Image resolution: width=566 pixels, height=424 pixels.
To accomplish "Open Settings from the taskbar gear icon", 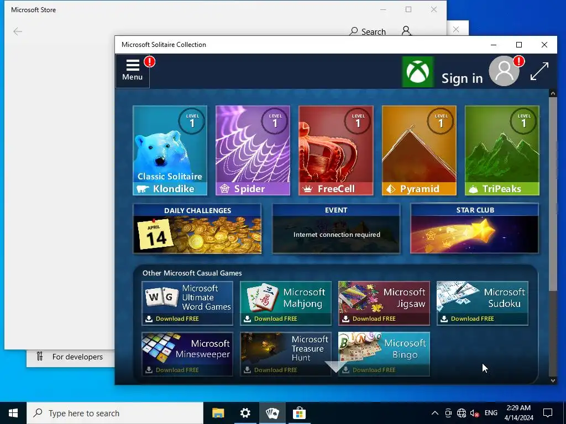I will [x=245, y=413].
